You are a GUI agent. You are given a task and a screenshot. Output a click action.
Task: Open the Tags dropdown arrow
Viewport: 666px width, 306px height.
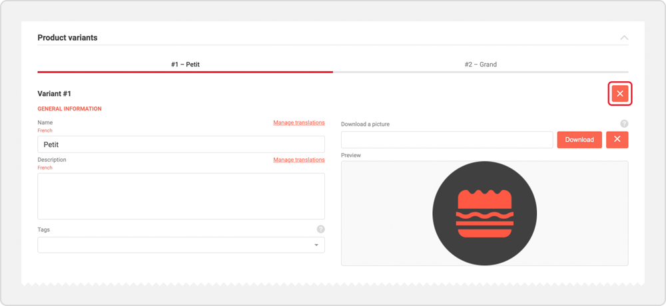pyautogui.click(x=316, y=245)
